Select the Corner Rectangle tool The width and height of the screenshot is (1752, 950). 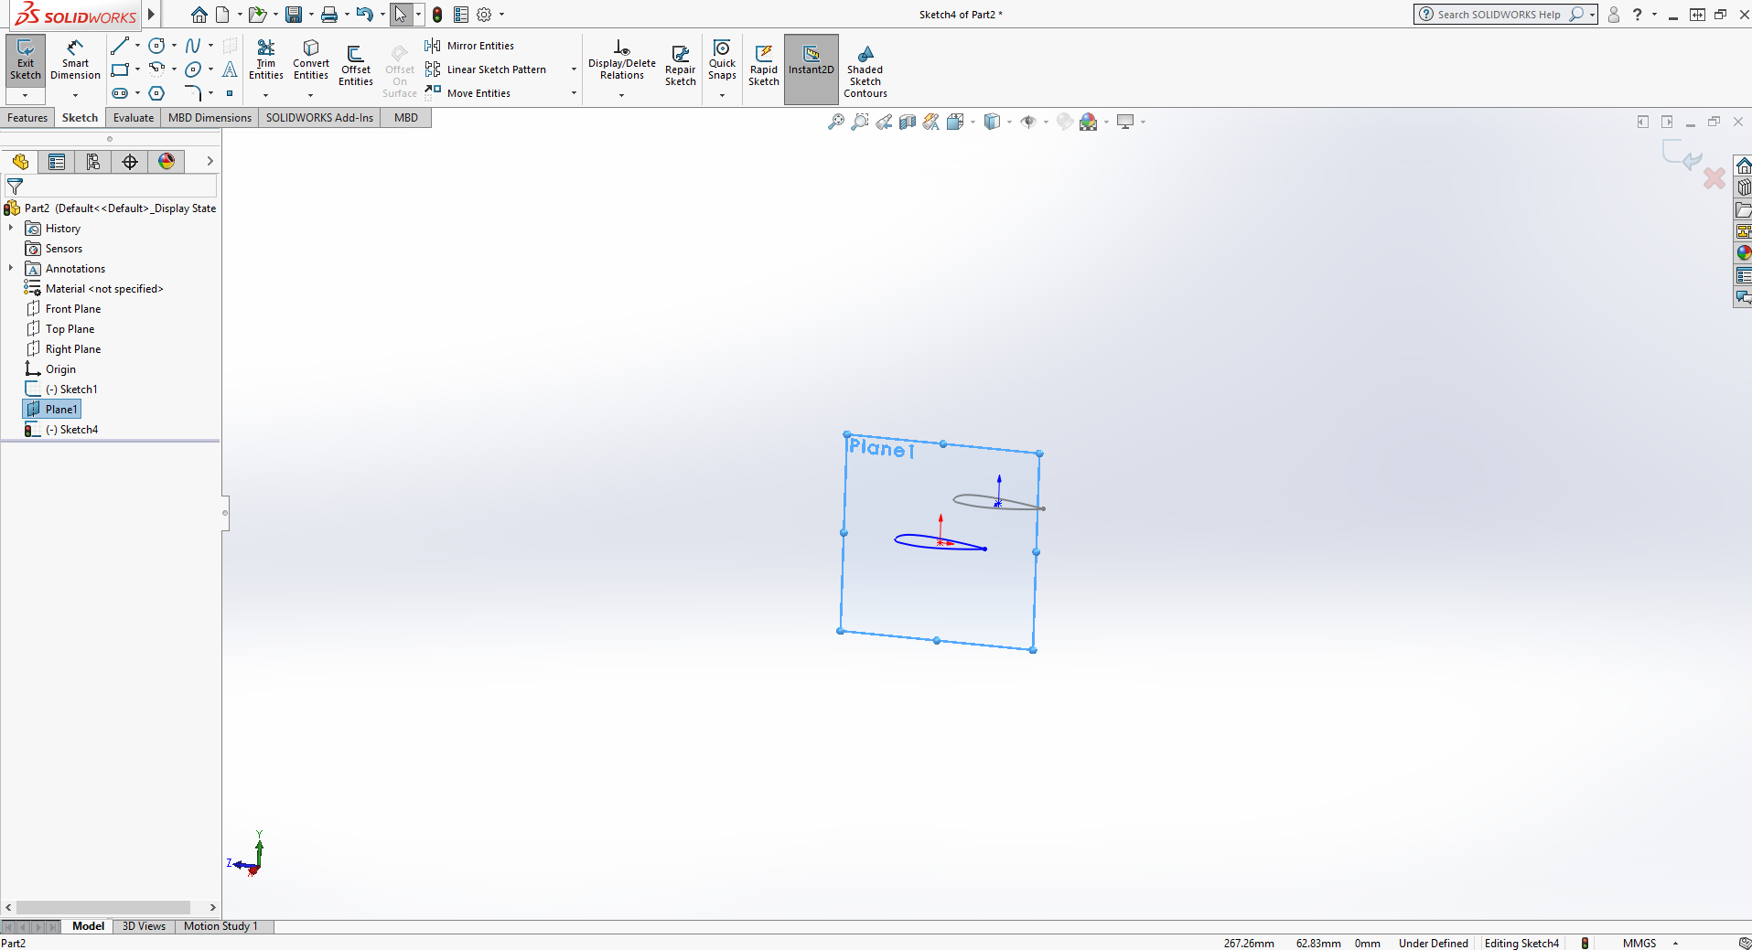point(120,69)
